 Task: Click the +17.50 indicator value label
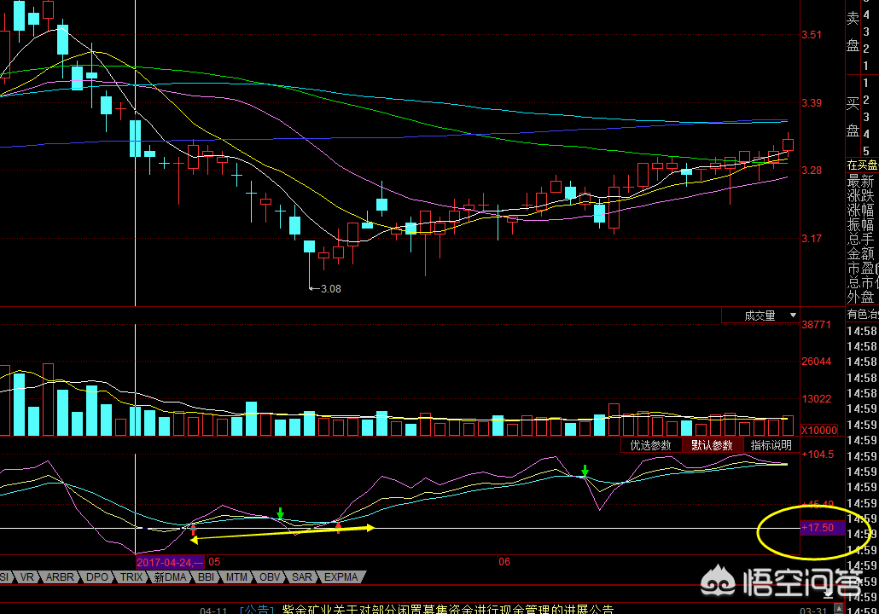[821, 529]
